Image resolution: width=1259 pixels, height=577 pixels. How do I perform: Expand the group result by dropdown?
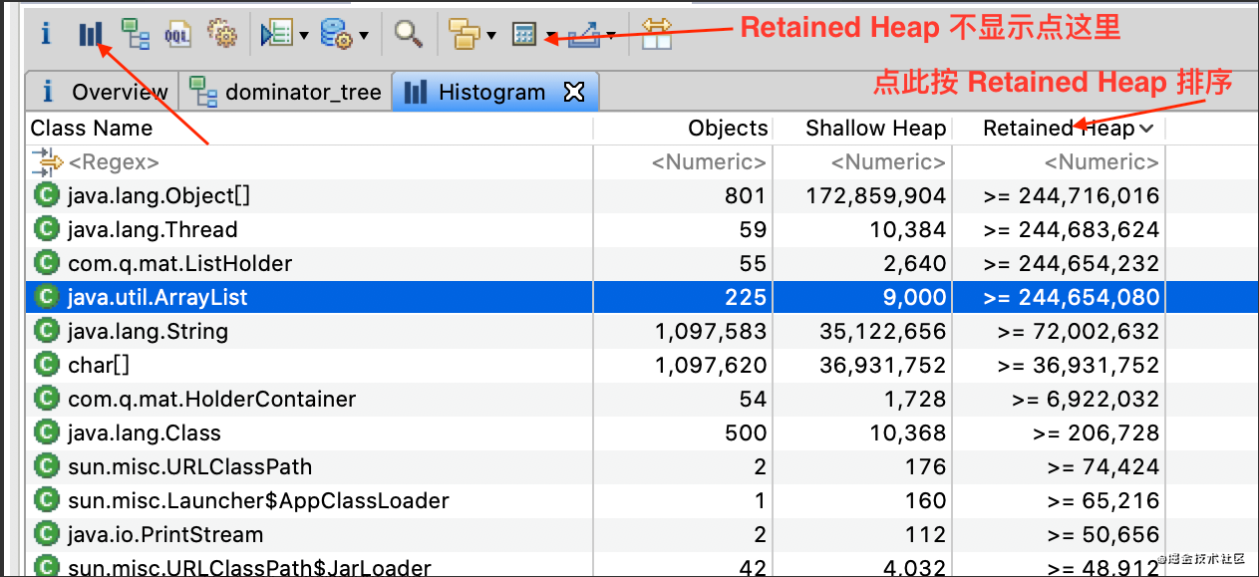pyautogui.click(x=491, y=36)
